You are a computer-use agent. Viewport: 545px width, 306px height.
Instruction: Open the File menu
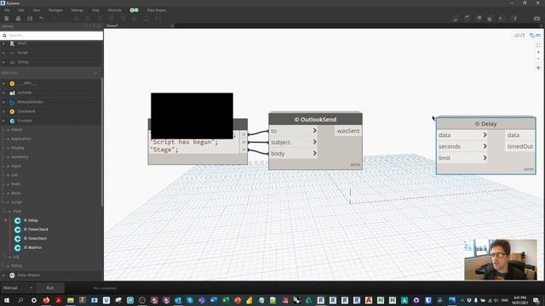tap(7, 10)
